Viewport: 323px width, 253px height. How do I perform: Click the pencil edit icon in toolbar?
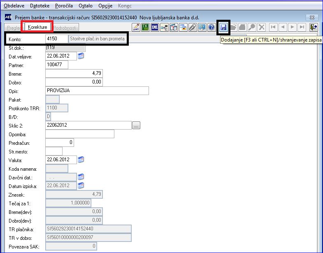click(x=136, y=28)
